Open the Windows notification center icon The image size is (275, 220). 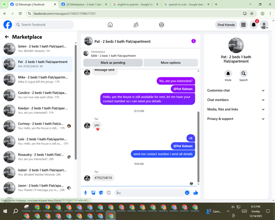(268, 211)
